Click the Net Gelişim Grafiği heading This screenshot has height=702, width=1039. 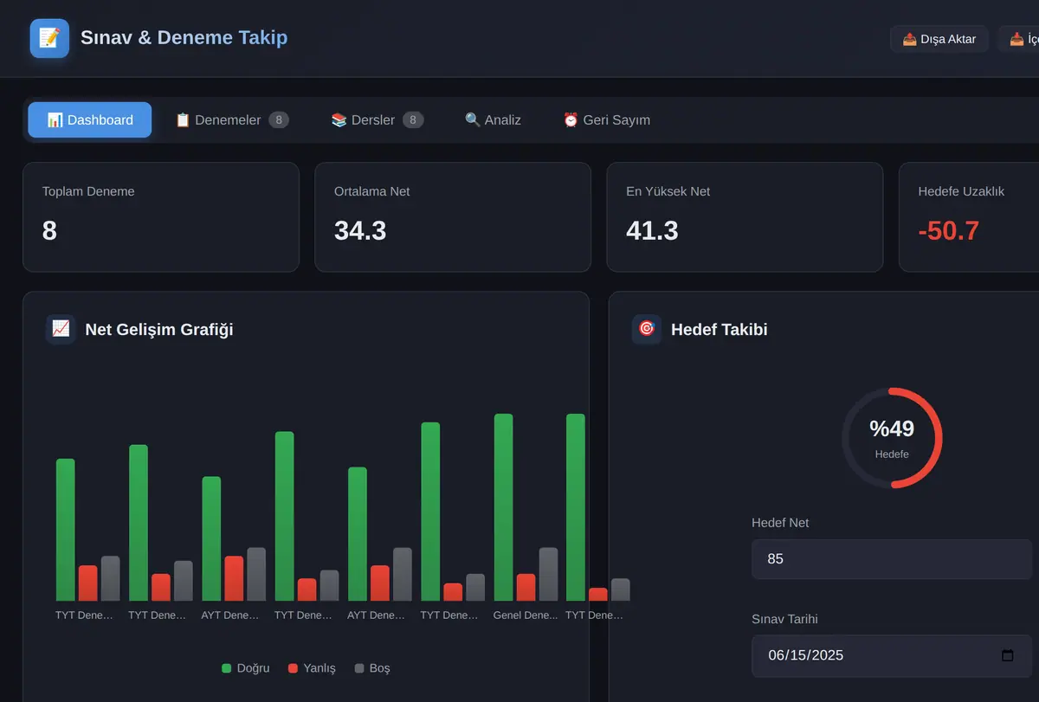[x=159, y=329]
